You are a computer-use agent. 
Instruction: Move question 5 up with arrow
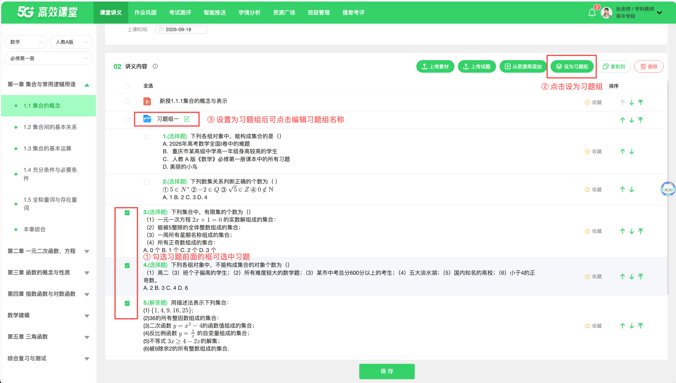[x=622, y=326]
